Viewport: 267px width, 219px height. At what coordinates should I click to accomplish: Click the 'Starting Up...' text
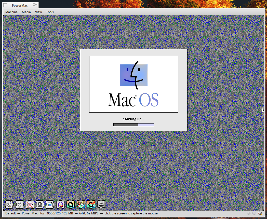click(x=134, y=119)
